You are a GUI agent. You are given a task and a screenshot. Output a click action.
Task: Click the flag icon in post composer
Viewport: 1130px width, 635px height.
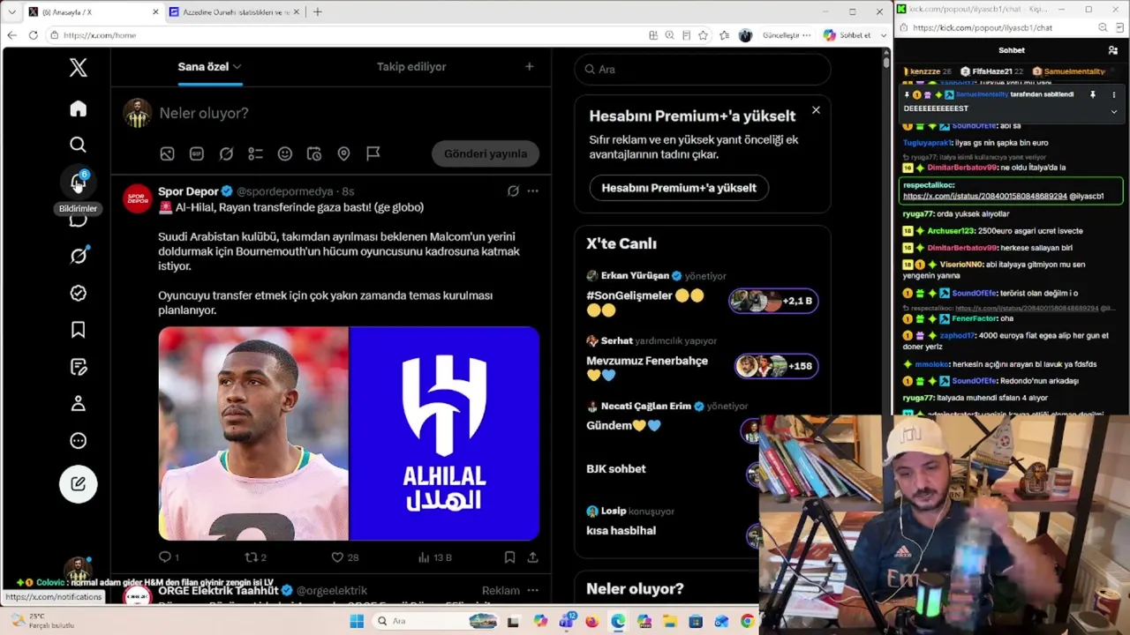click(373, 153)
